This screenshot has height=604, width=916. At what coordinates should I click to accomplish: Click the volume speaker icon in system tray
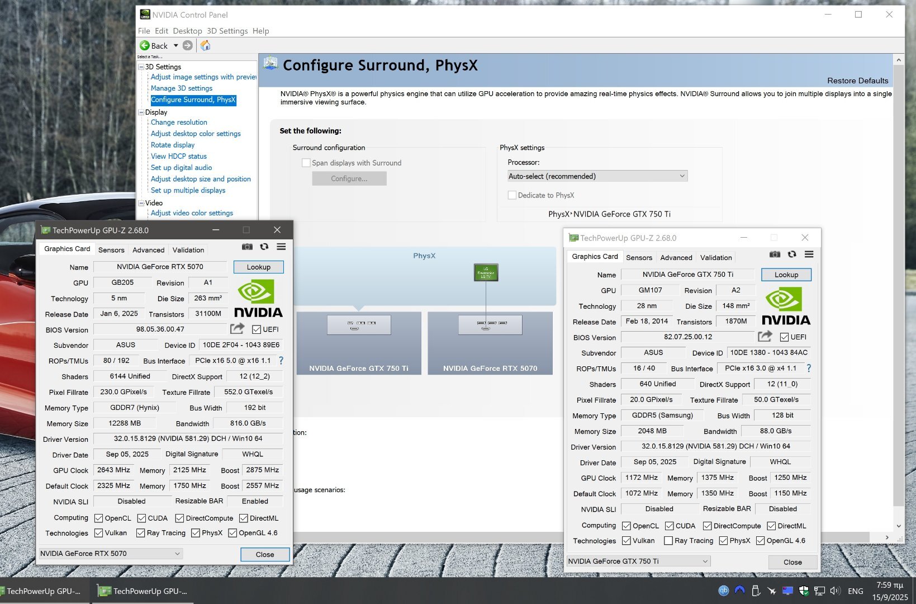pyautogui.click(x=836, y=591)
